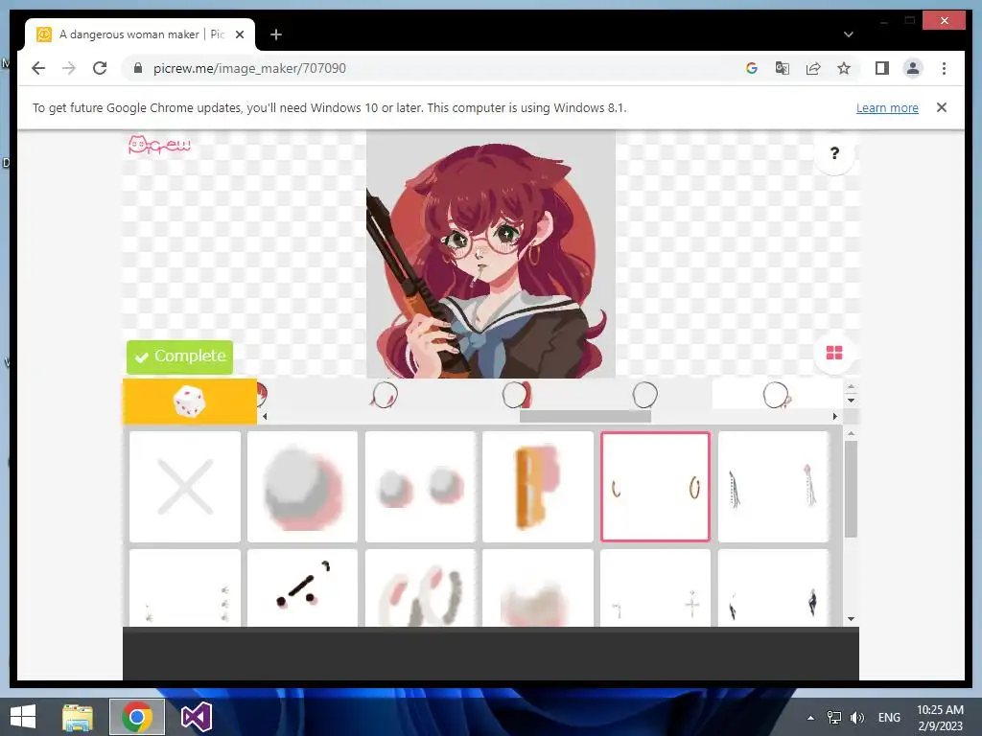Screen dimensions: 982x736
Task: Select the cross earrings thumbnail
Action: 655,587
